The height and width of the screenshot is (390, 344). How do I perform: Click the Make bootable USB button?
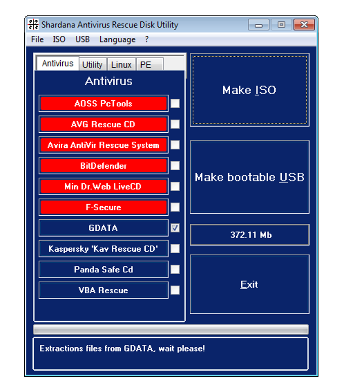(249, 177)
